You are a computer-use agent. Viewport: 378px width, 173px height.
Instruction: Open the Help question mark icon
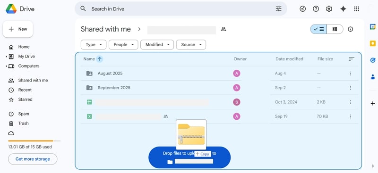[x=316, y=9]
